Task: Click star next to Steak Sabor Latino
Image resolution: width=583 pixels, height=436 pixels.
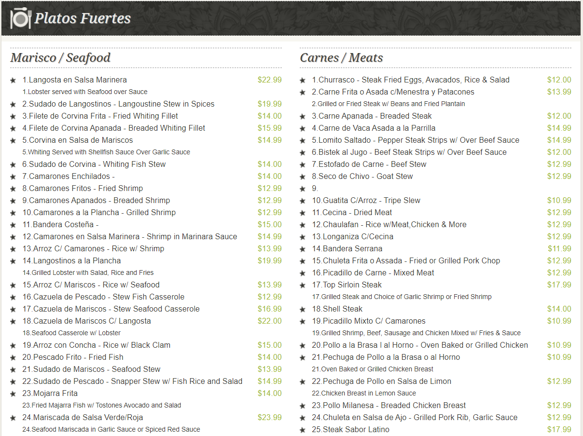Action: (x=303, y=430)
